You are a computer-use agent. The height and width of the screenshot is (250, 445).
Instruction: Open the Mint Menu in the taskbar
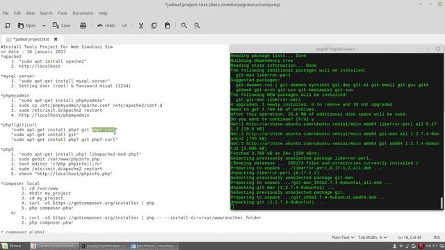click(11, 246)
